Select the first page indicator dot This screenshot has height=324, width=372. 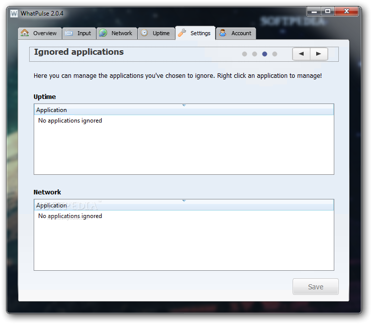click(x=245, y=54)
